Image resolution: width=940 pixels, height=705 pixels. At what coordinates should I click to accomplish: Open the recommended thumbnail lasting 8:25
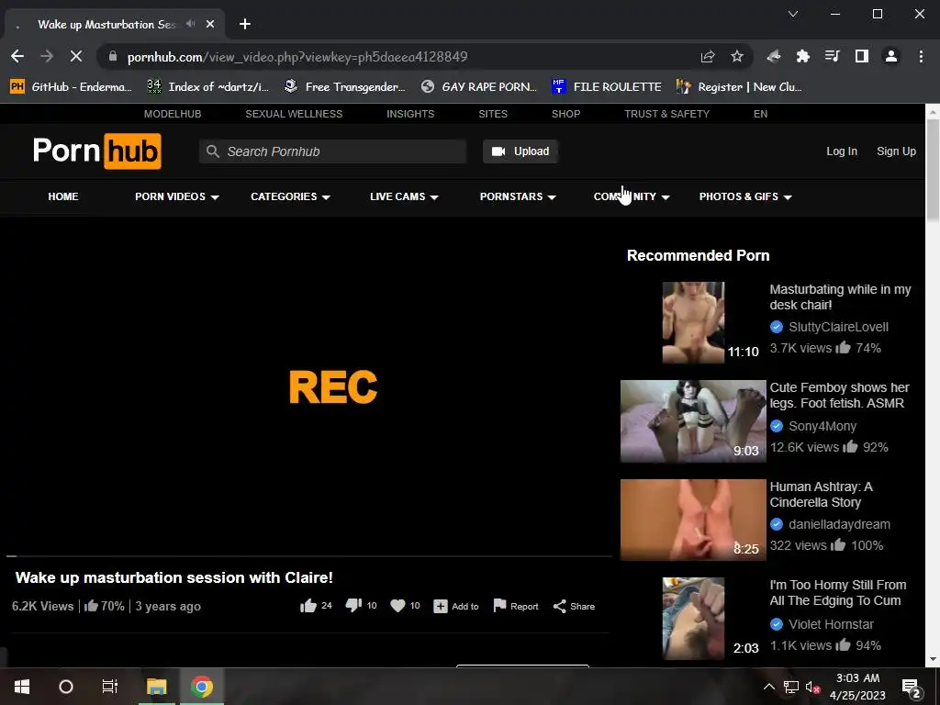(693, 520)
